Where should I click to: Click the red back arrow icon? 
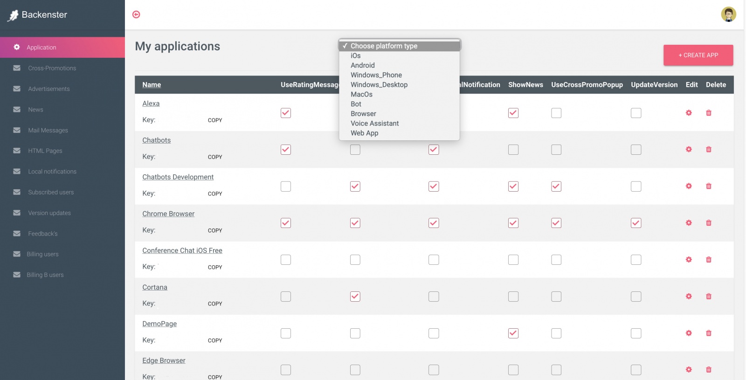click(136, 14)
